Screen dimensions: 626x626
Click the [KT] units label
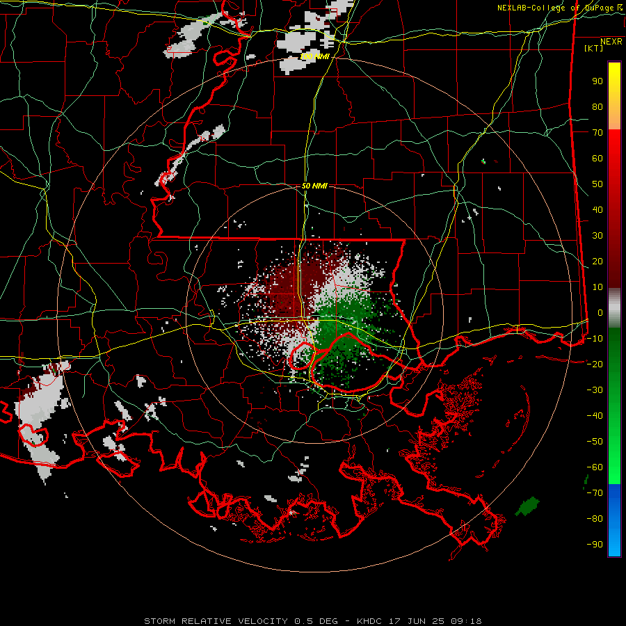[593, 48]
